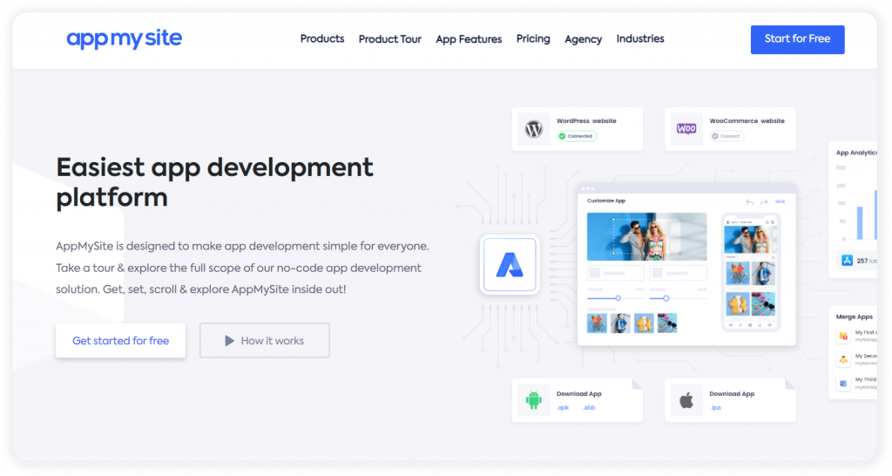The width and height of the screenshot is (892, 476).
Task: Click the blue AppMySite 'A' app icon
Action: tap(509, 264)
